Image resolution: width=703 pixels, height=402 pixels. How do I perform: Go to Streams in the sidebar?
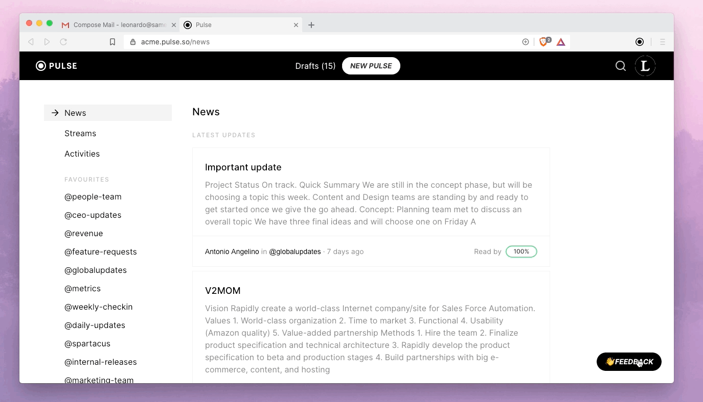tap(80, 133)
